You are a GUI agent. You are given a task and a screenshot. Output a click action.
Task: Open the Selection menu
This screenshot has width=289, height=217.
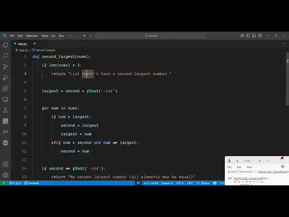32,36
